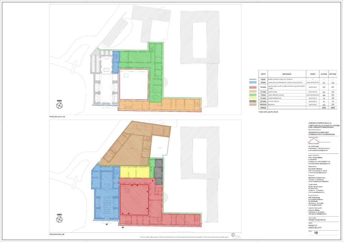Click the NORD compass symbol on upper plan

[x=59, y=105]
